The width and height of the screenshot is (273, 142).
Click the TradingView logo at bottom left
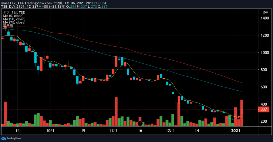11,138
